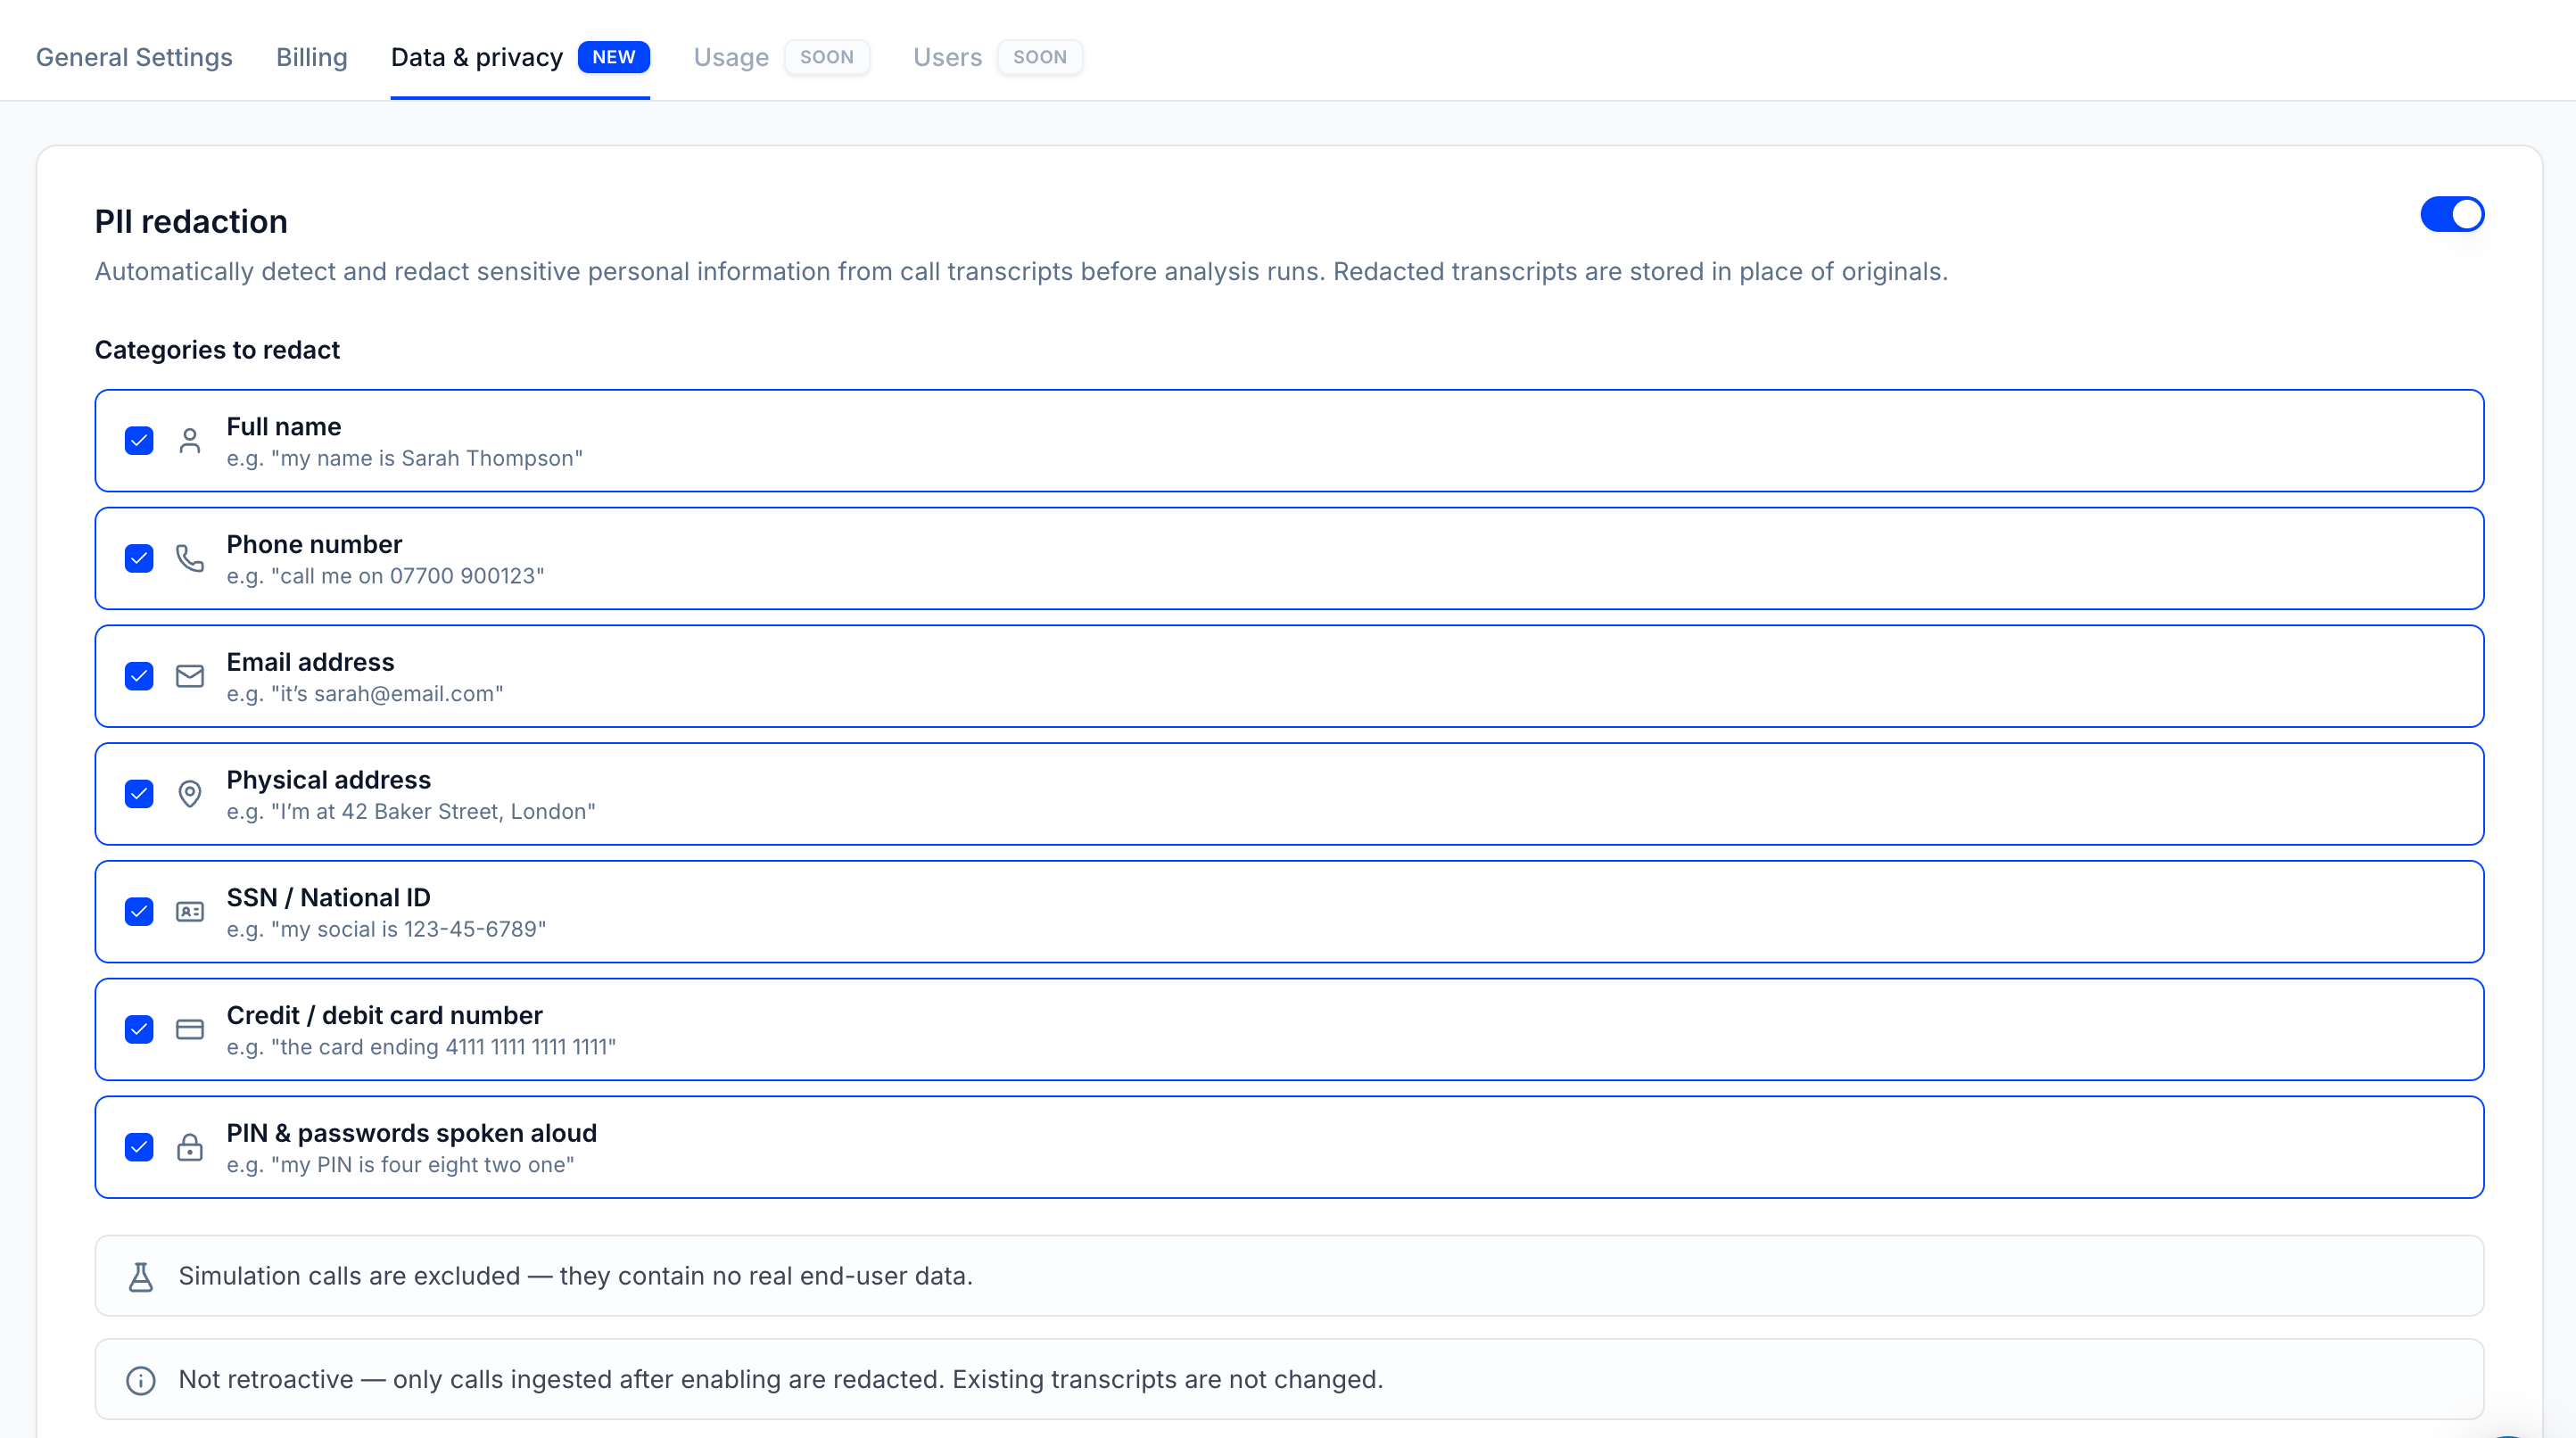The height and width of the screenshot is (1438, 2576).
Task: Uncheck the Credit / debit card number checkbox
Action: [x=139, y=1029]
